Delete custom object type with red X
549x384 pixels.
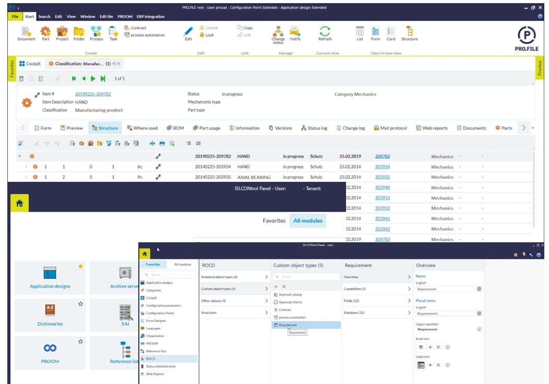284,287
